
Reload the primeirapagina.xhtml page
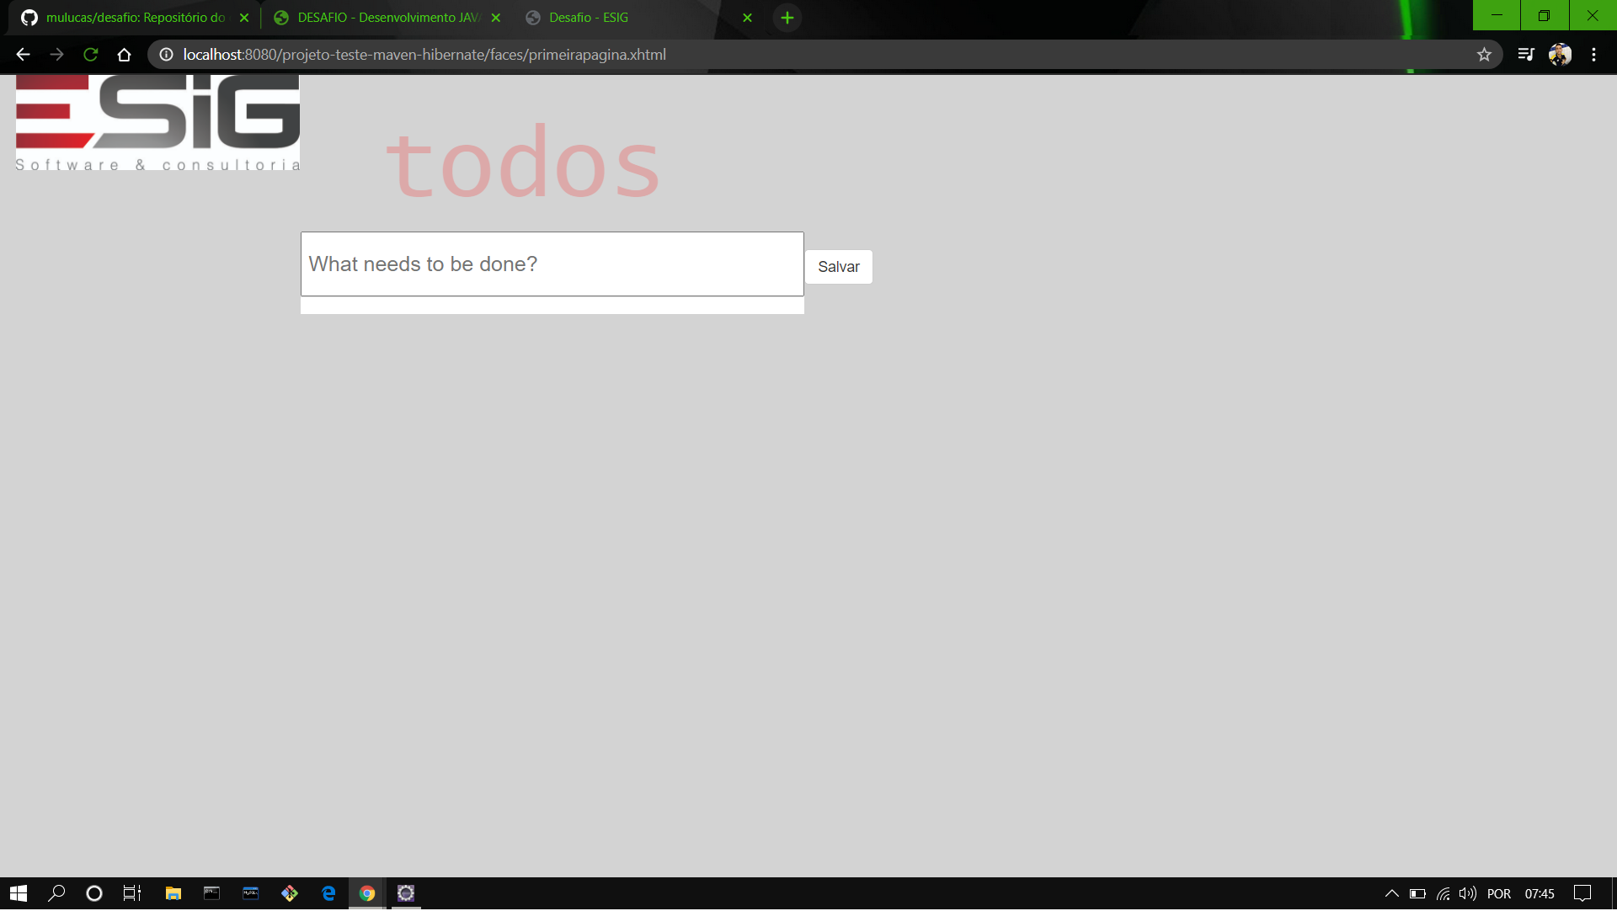90,54
